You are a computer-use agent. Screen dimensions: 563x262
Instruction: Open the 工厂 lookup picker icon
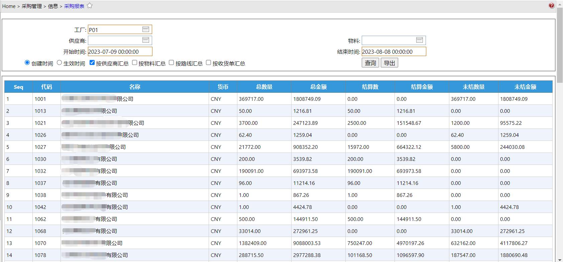(x=146, y=29)
